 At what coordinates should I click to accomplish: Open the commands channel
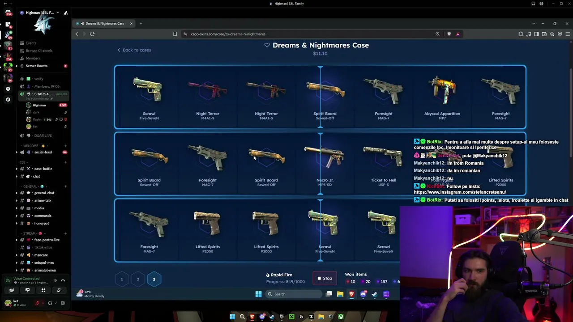(x=43, y=216)
